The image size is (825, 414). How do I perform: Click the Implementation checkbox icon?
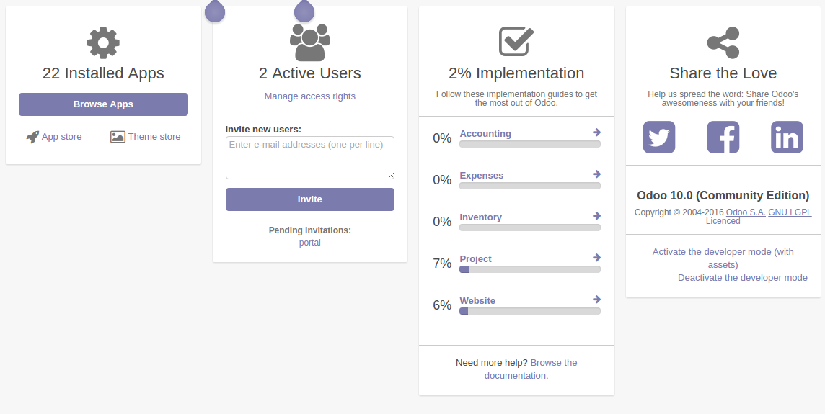click(516, 42)
